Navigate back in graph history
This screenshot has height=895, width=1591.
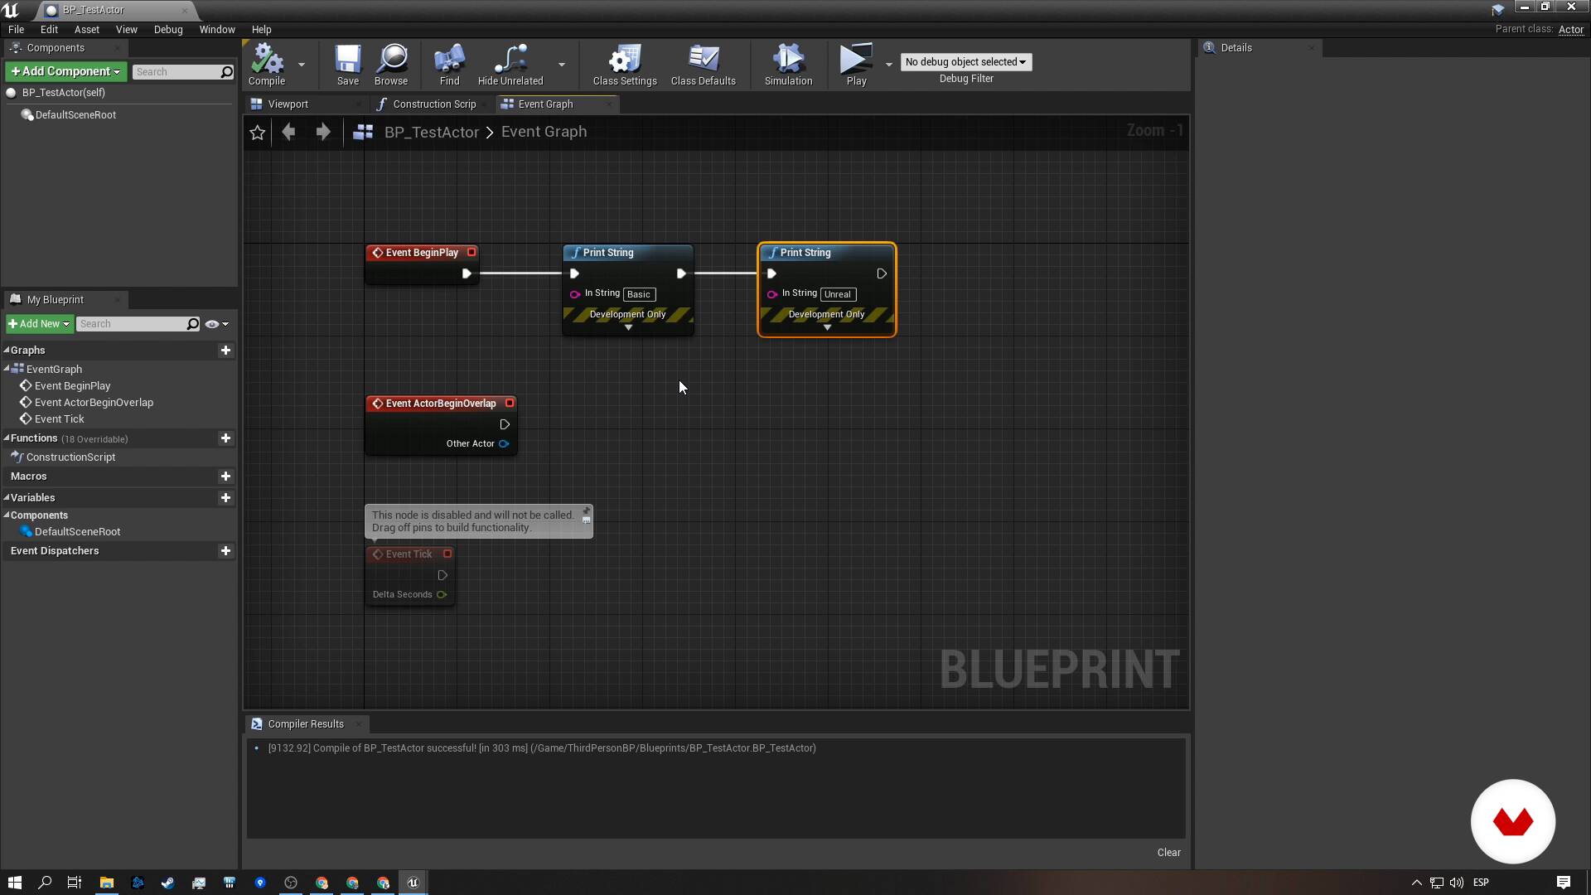pos(288,132)
